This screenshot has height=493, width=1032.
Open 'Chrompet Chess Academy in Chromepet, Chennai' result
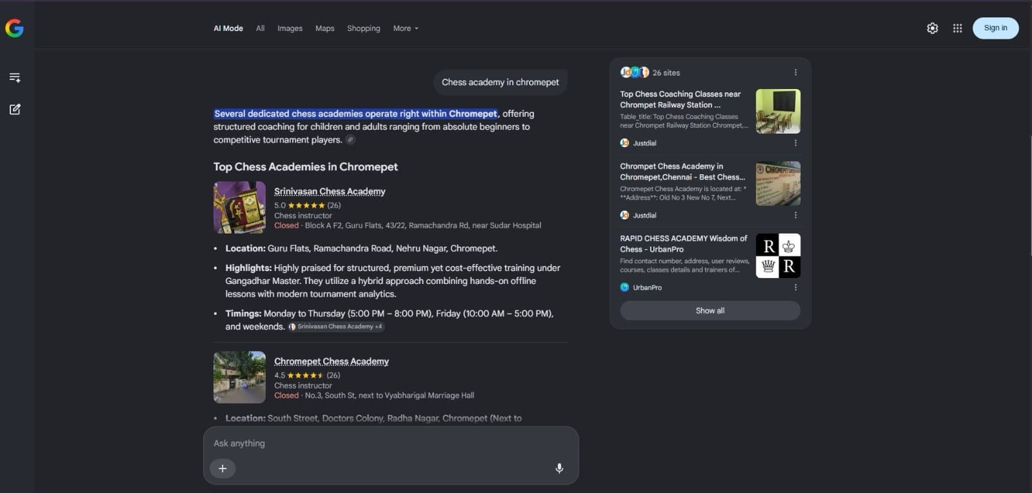682,172
